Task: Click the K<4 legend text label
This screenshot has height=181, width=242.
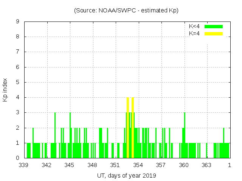Action: point(194,26)
